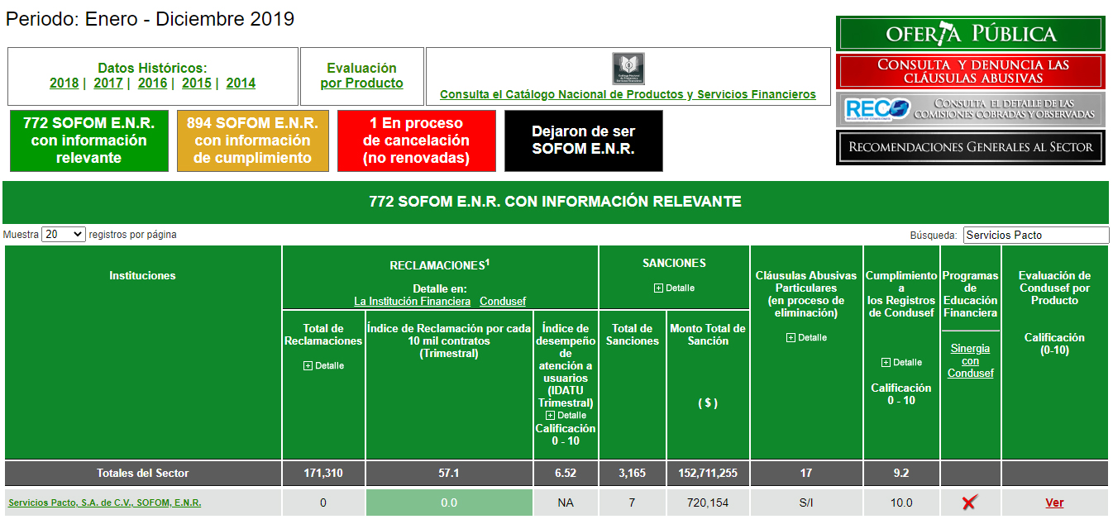The height and width of the screenshot is (524, 1113).
Task: Open Recomendaciones Generales al Sector banner
Action: pyautogui.click(x=971, y=148)
